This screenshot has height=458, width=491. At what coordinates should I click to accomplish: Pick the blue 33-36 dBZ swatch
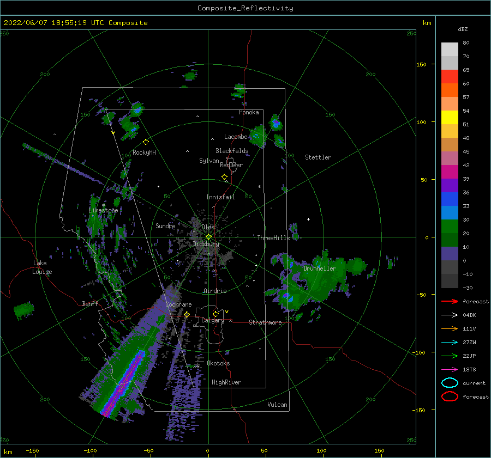pyautogui.click(x=450, y=199)
